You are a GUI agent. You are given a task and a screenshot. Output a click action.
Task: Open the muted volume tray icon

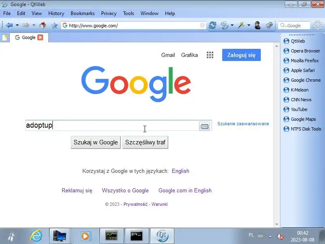280,236
